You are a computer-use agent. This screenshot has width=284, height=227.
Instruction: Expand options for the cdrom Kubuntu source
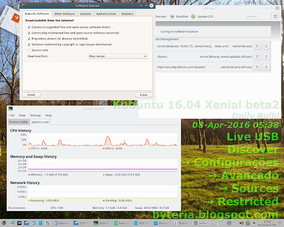pos(257,46)
